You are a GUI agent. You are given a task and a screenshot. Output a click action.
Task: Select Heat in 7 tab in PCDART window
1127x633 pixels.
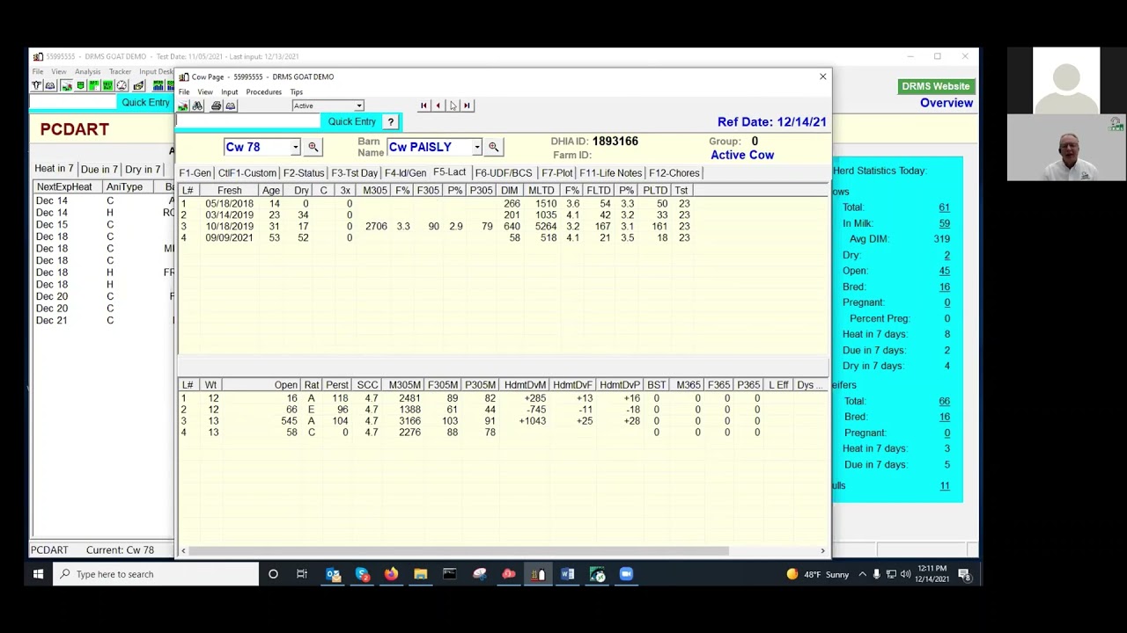point(54,169)
